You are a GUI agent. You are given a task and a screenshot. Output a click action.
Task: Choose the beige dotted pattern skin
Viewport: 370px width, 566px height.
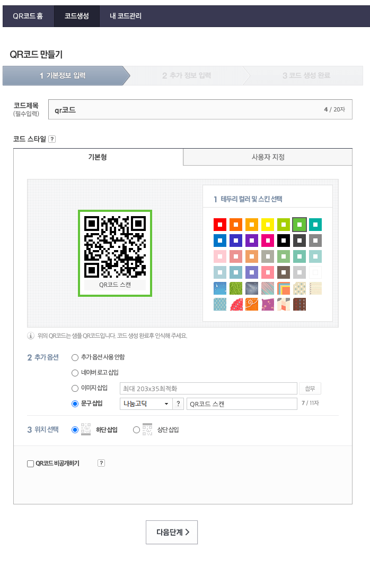pos(299,288)
